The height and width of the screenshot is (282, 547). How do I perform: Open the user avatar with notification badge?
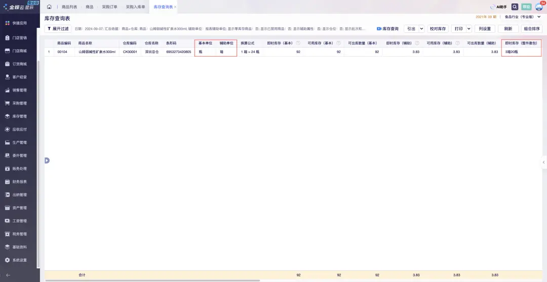(539, 7)
